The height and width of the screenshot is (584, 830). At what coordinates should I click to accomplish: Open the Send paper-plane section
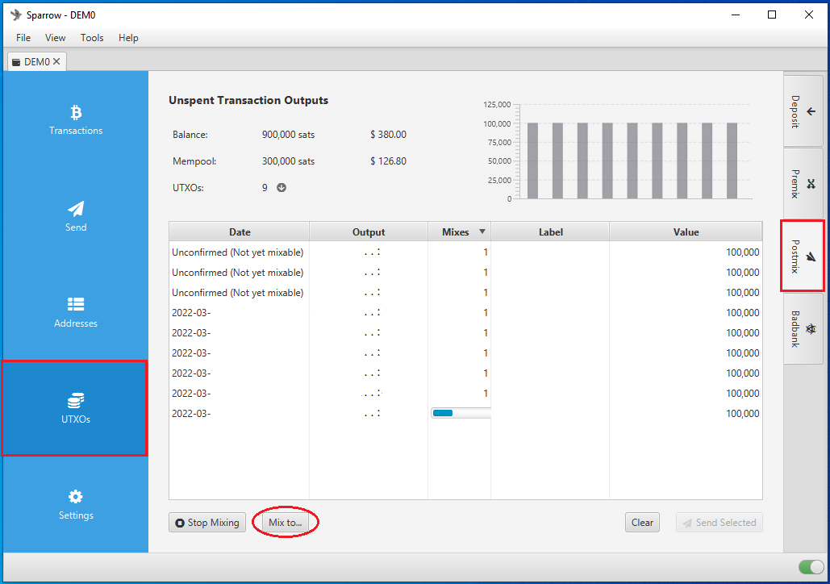(76, 216)
